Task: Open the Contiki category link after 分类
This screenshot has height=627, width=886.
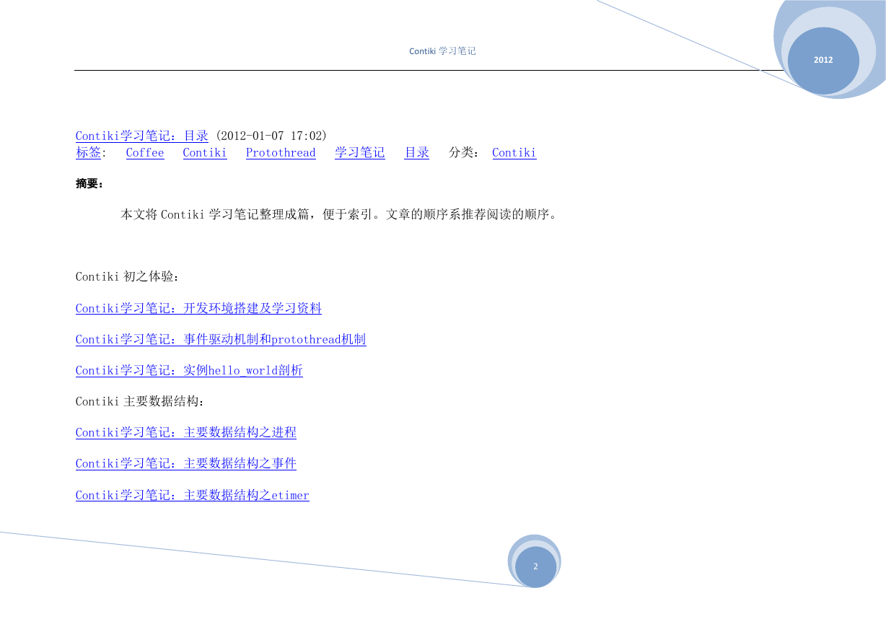Action: pyautogui.click(x=514, y=152)
